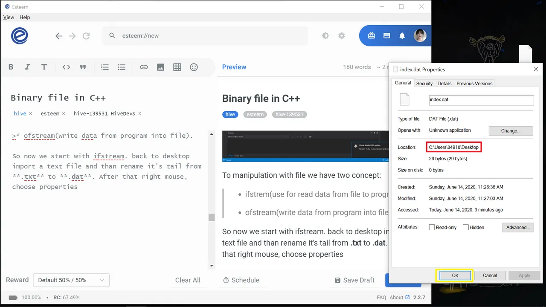Click the desktop file icon behind the dialog
Screen dimensions: 546x307
coord(526,54)
